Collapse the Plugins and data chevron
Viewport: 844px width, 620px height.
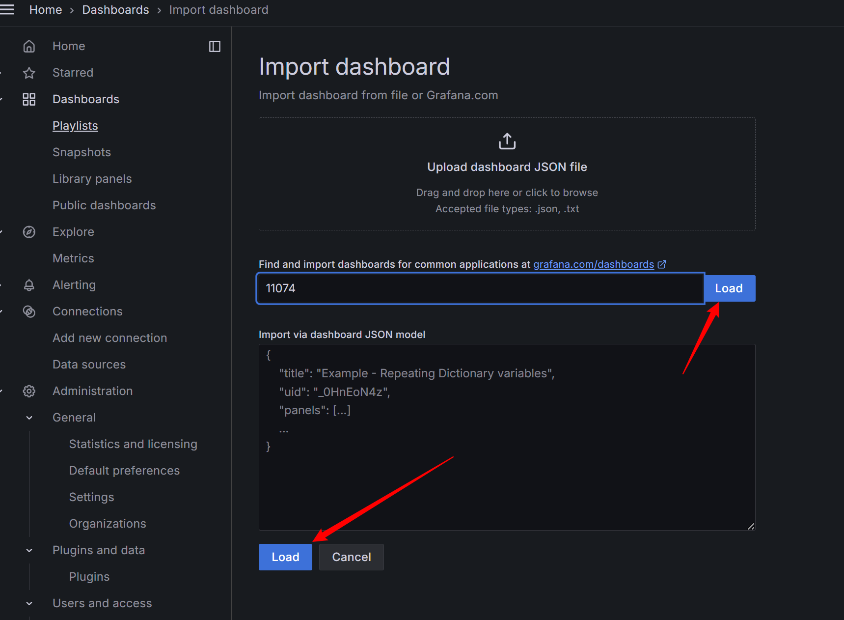click(x=29, y=550)
